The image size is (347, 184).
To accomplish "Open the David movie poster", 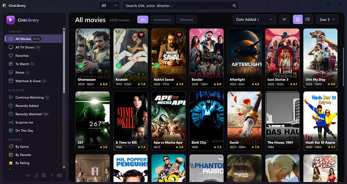I will click(244, 121).
